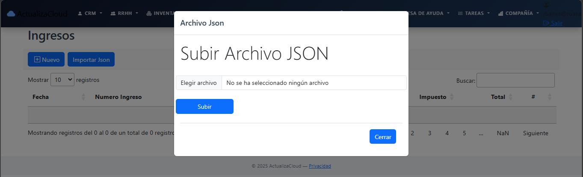Open the Compañía menu

coord(518,13)
